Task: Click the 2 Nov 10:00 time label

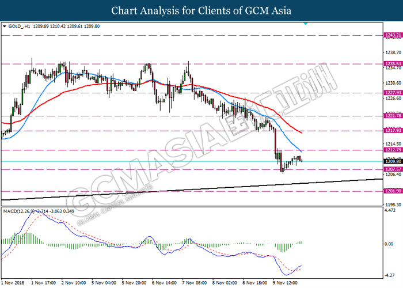Action: tap(74, 283)
